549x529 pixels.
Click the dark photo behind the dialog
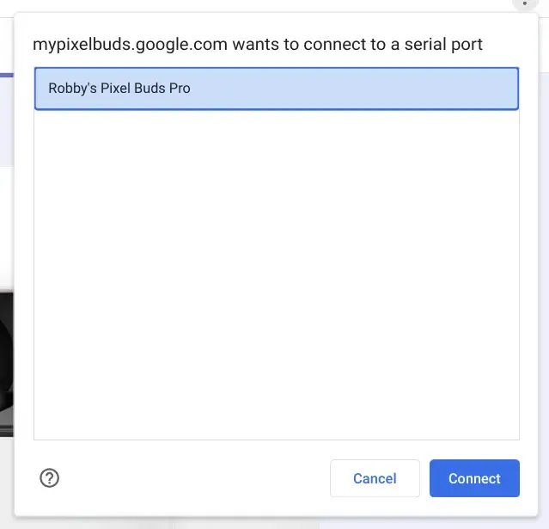click(x=6, y=361)
